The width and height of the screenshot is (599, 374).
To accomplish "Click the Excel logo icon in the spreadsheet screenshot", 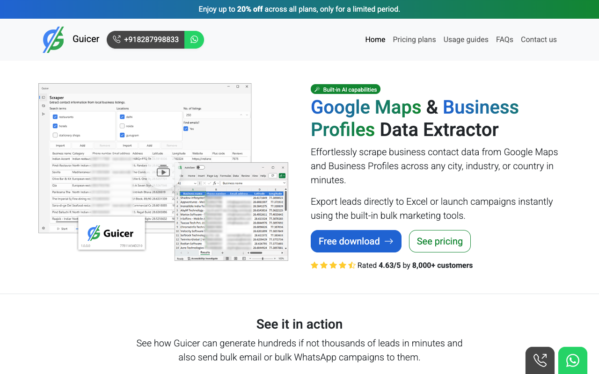I will [x=180, y=167].
